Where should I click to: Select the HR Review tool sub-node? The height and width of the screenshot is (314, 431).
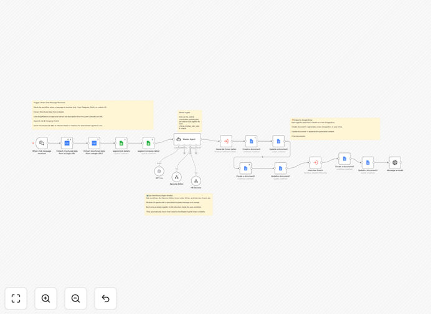[x=196, y=181]
